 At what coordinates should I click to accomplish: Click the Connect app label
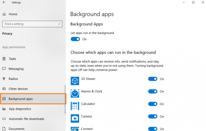(x=87, y=129)
